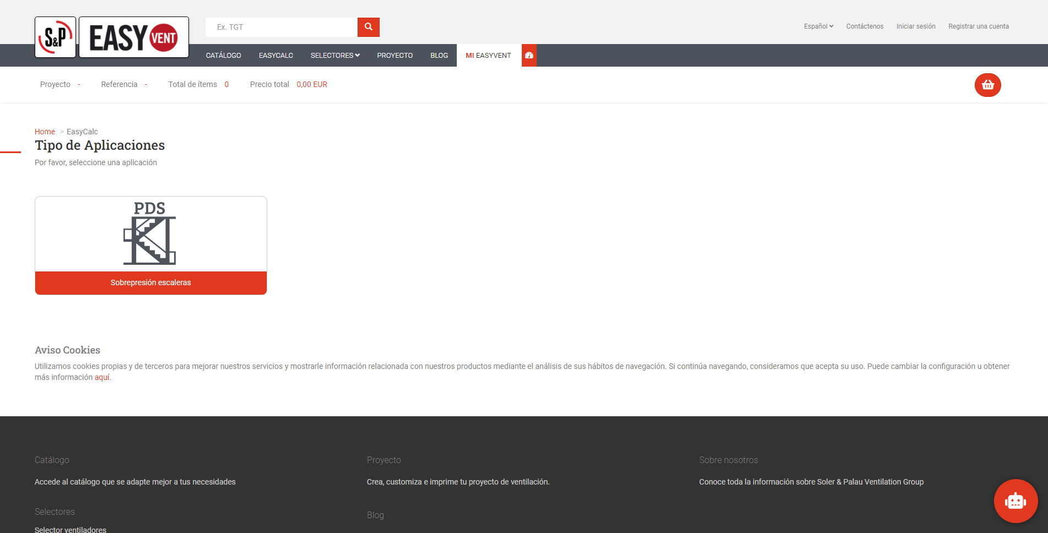Click Iniciar sesión link
Viewport: 1048px width, 533px height.
tap(915, 26)
